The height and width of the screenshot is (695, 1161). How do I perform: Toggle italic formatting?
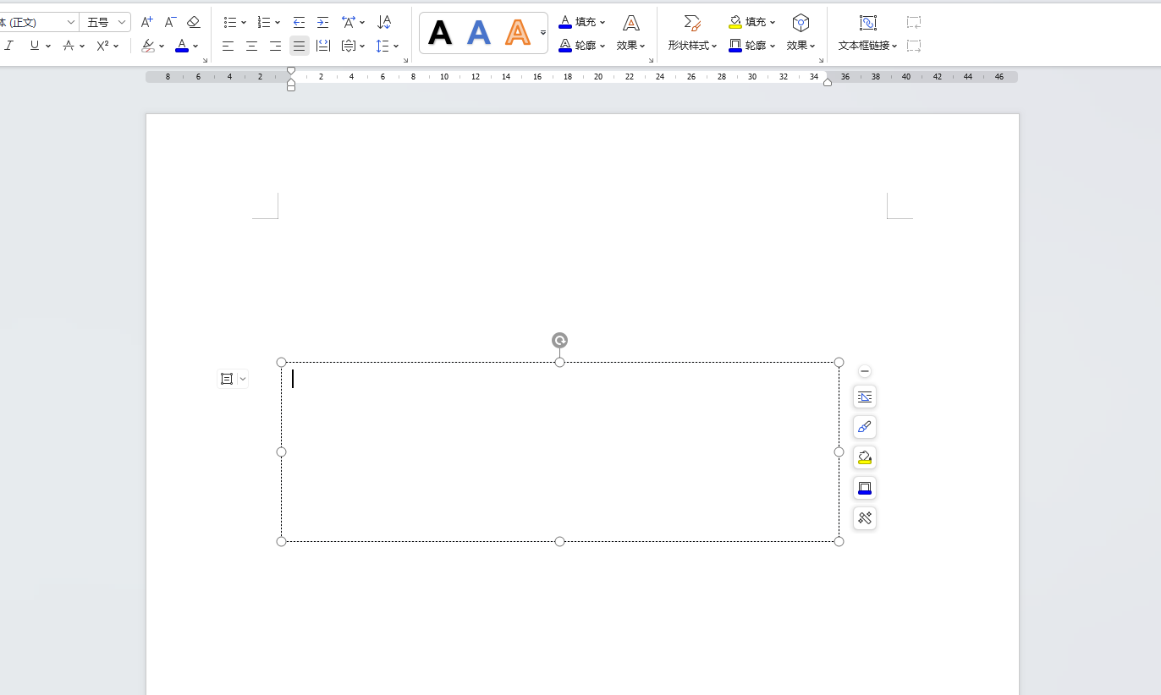click(x=9, y=46)
